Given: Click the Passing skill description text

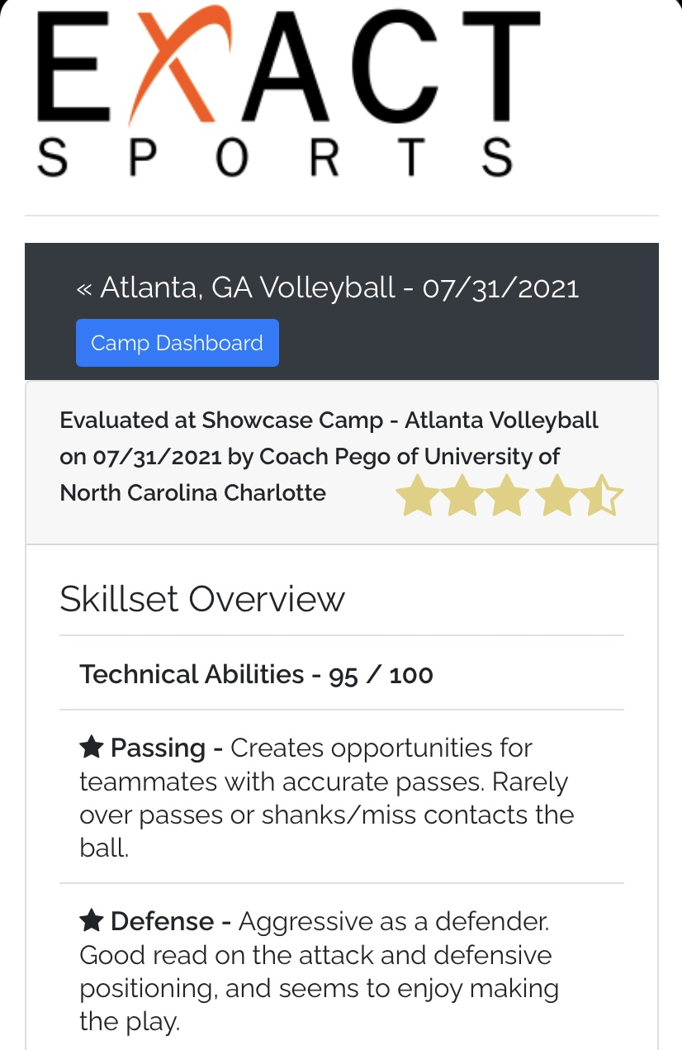Looking at the screenshot, I should click(327, 798).
